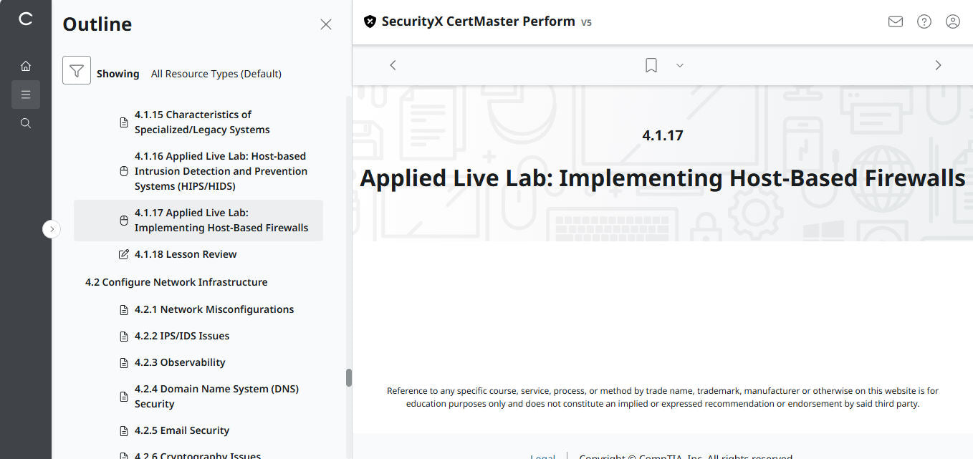973x459 pixels.
Task: Go to the next page with the right arrow
Action: tap(938, 64)
